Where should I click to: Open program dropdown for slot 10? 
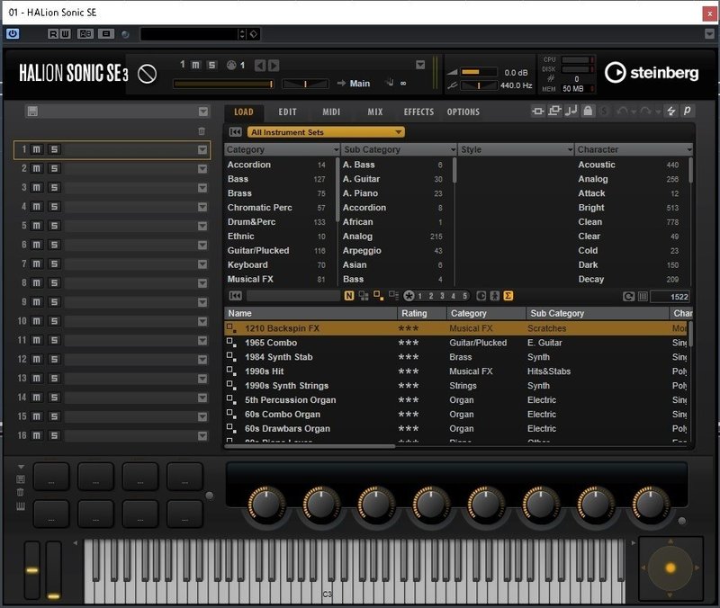(x=202, y=321)
